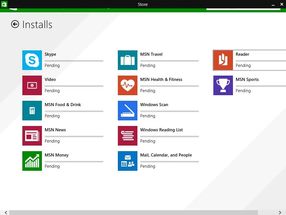Screen dimensions: 286x215
Task: Click the Skype install progress bar
Action: tap(74, 61)
